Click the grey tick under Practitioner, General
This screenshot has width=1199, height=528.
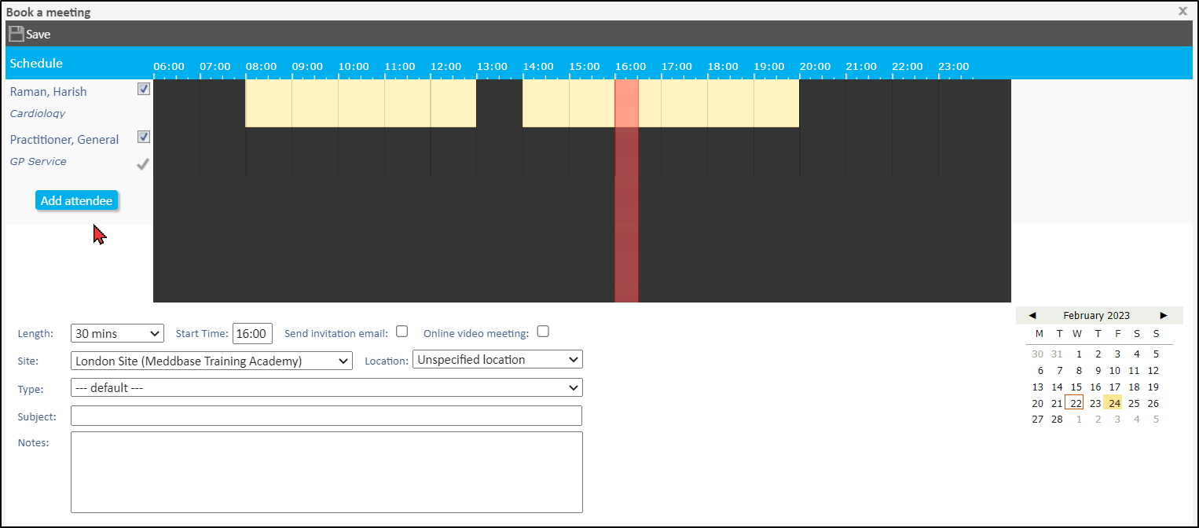(143, 164)
